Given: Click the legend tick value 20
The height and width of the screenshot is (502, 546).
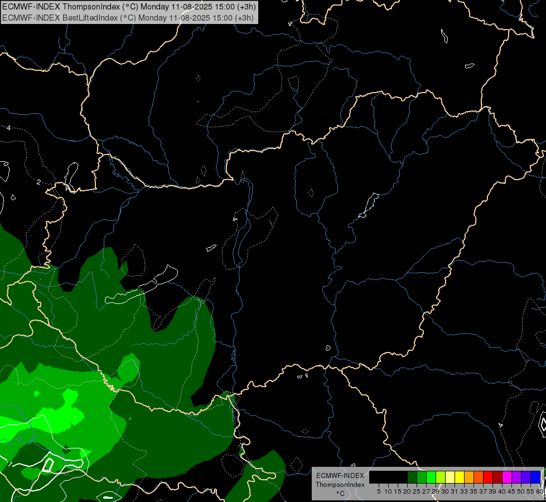Looking at the screenshot, I should coord(407,491).
